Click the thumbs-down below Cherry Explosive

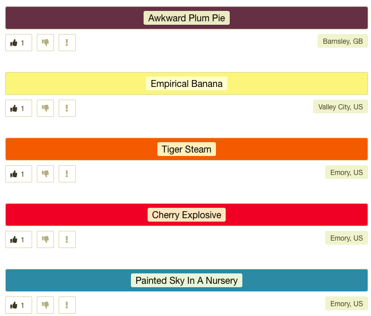click(x=45, y=239)
